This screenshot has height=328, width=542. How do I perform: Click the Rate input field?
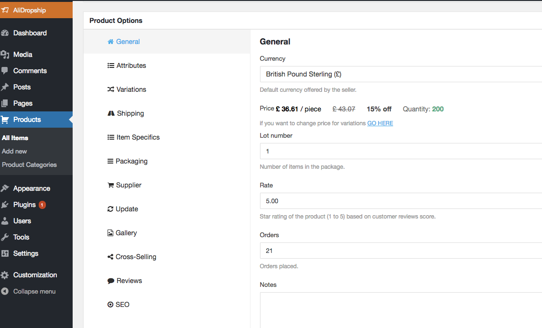pos(401,201)
